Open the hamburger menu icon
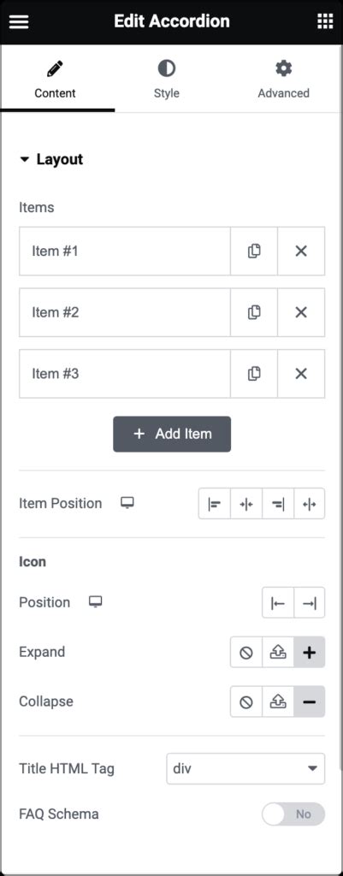This screenshot has height=876, width=343. tap(19, 21)
